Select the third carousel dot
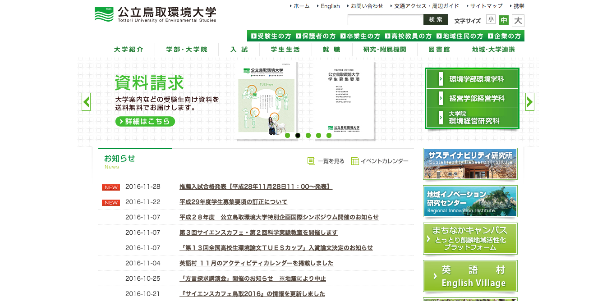 tap(308, 135)
